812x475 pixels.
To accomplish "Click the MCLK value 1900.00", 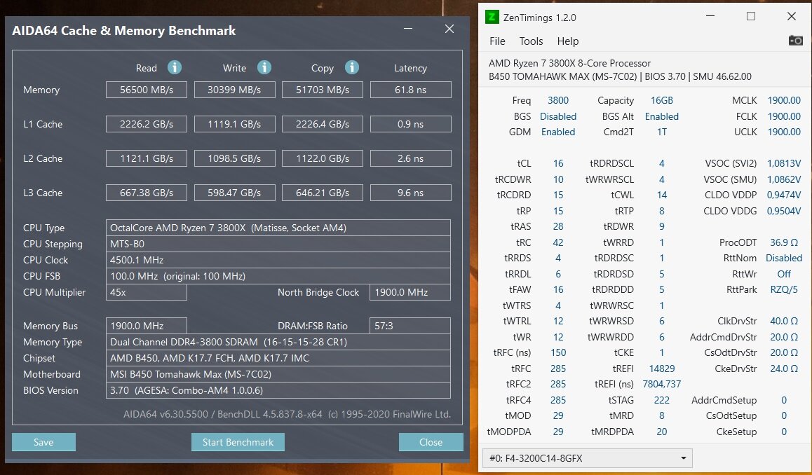I will [x=784, y=100].
